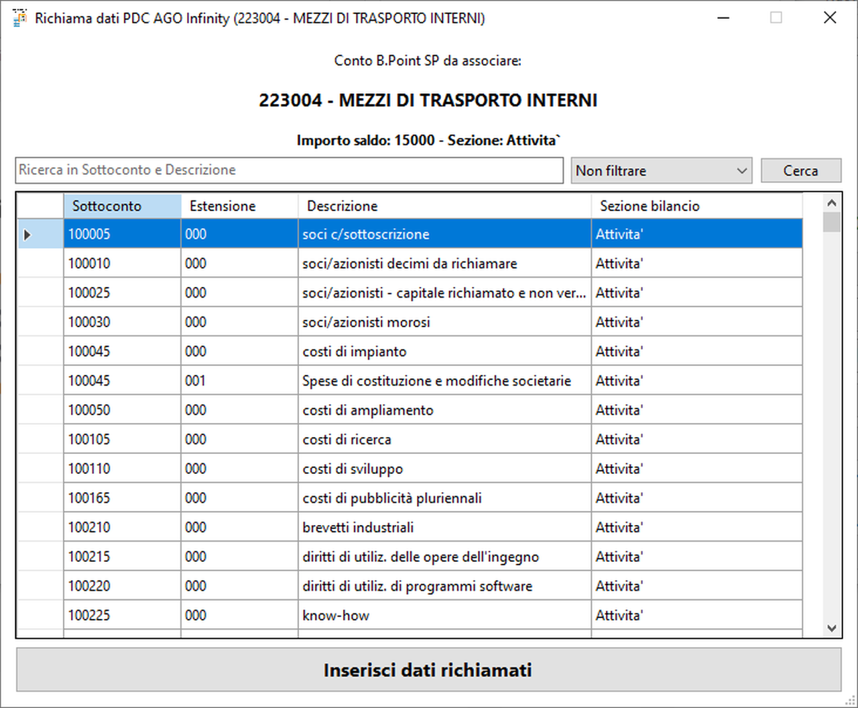The height and width of the screenshot is (708, 858).
Task: Select 'diritti di utiliz. di programmi software'
Action: click(x=445, y=586)
